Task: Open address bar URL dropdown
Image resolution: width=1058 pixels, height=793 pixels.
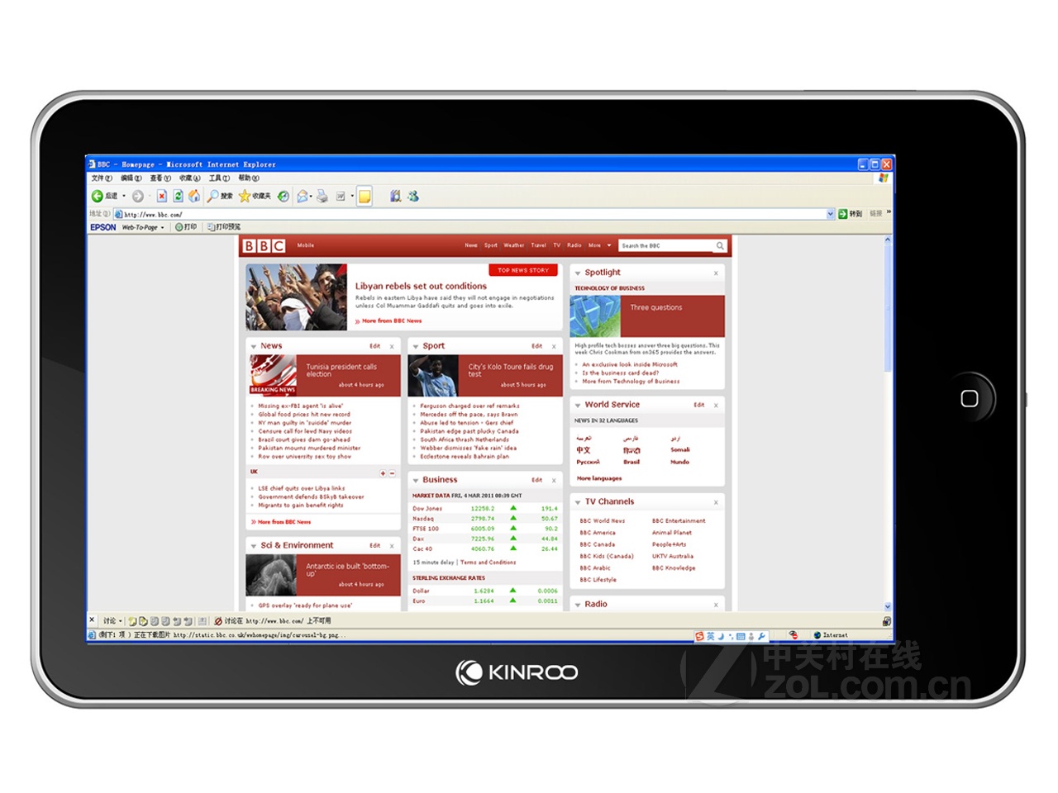Action: (x=831, y=214)
